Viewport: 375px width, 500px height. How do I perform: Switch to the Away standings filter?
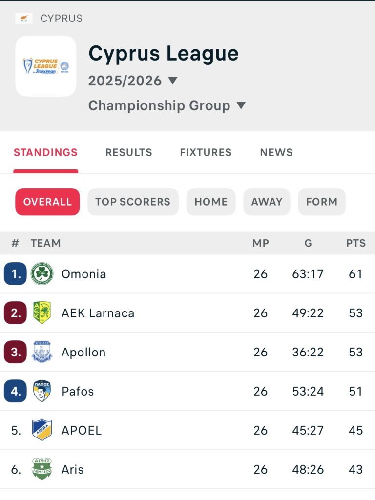click(x=267, y=202)
